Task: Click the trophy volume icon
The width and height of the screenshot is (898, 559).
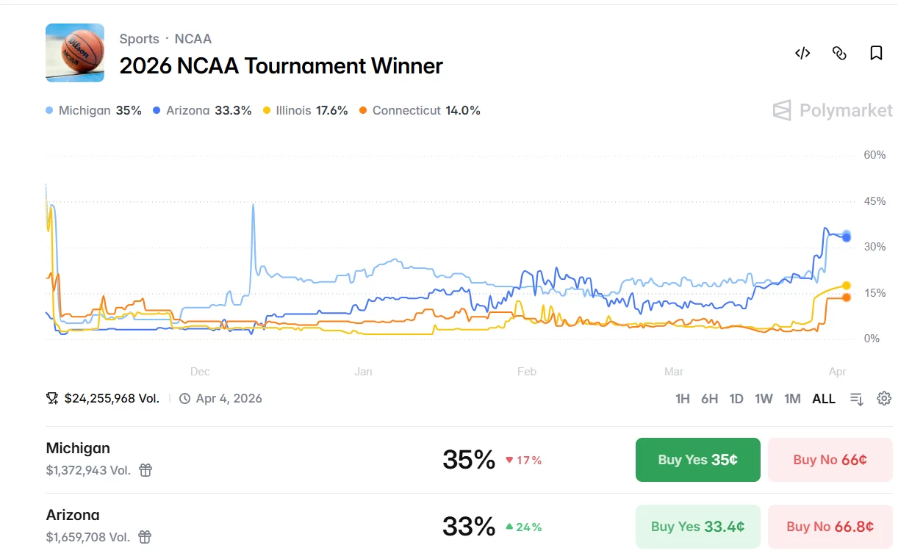Action: pyautogui.click(x=52, y=398)
